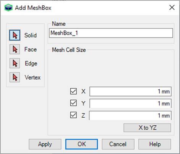This screenshot has width=180, height=154.
Task: Uncheck the Z mesh cell size checkbox
Action: 73,115
